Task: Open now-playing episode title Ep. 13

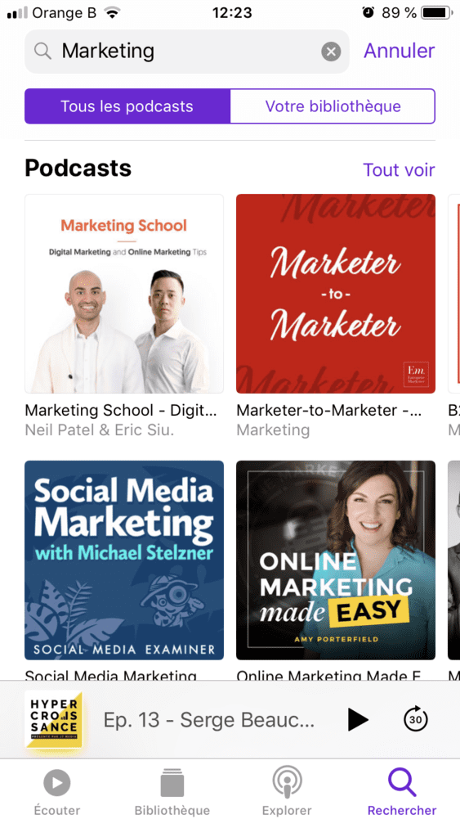Action: 208,720
